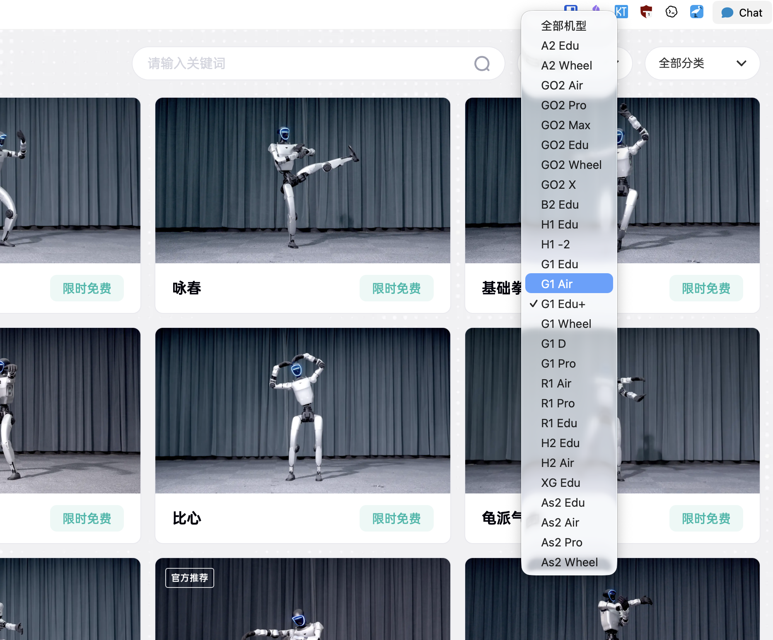Click the search magnifier icon
This screenshot has width=773, height=640.
coord(482,64)
